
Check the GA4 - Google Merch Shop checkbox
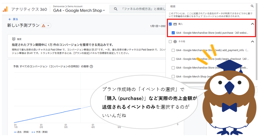coord(173,76)
